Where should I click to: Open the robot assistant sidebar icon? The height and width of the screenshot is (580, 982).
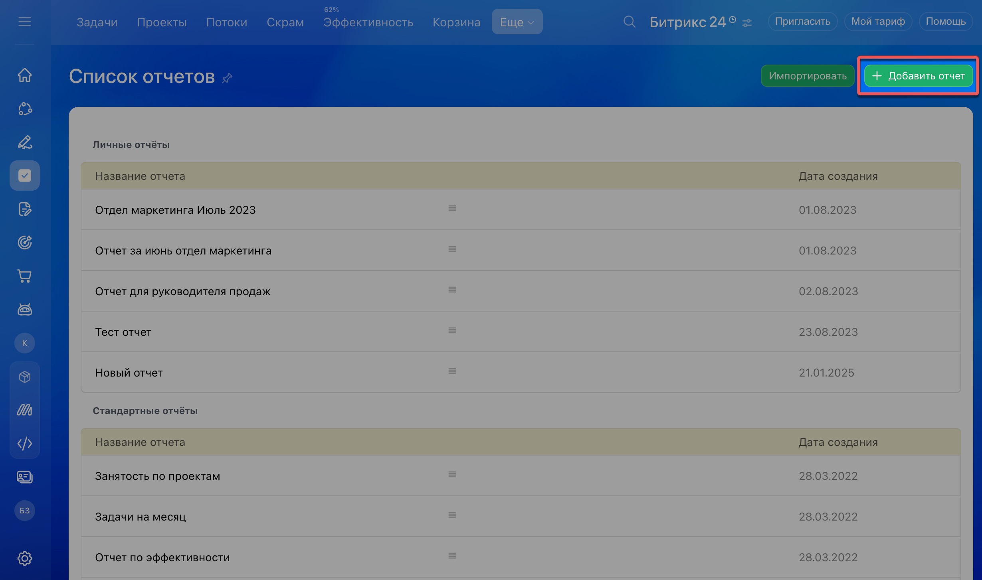pyautogui.click(x=25, y=310)
